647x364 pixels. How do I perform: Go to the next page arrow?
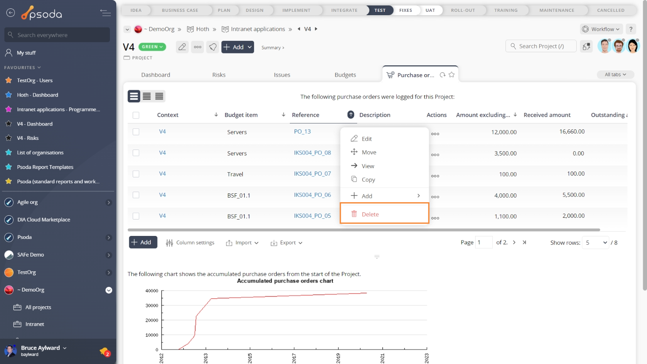pyautogui.click(x=514, y=242)
